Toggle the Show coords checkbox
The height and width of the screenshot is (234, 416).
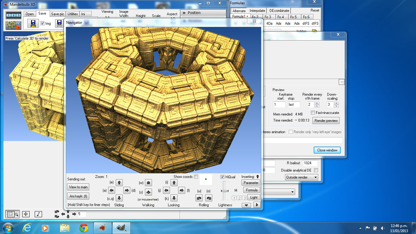196,177
